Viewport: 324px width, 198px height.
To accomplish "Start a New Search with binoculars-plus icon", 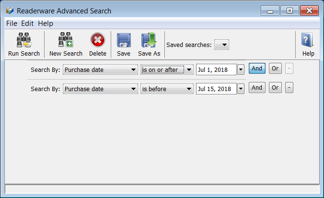I will coord(66,40).
